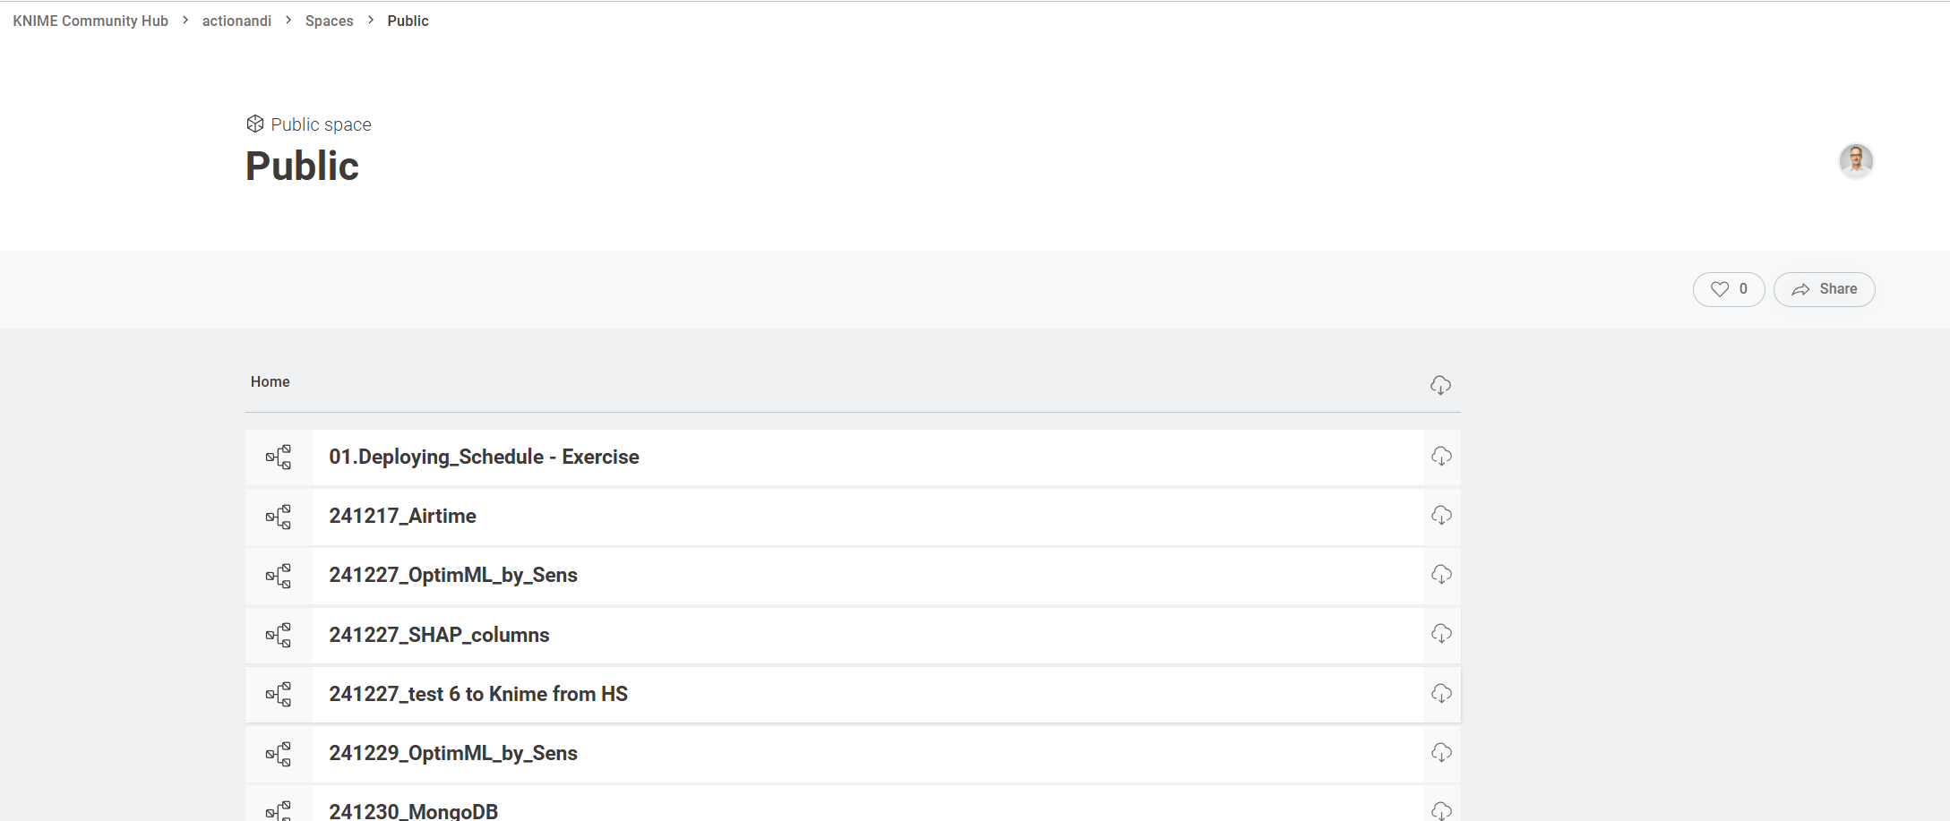Click workflow icon of 241227_SHAP_columns
Viewport: 1950px width, 821px height.
(x=279, y=636)
